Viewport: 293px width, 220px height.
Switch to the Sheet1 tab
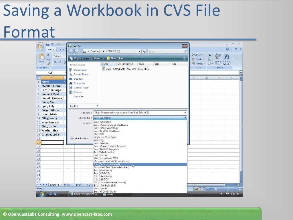(x=54, y=185)
